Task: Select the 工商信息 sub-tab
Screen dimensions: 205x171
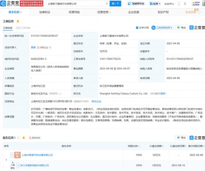Action: [8, 28]
